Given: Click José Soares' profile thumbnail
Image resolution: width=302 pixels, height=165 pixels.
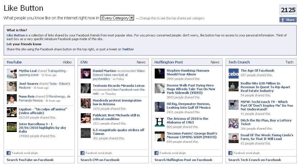Looking at the screenshot, I should pos(12,86).
